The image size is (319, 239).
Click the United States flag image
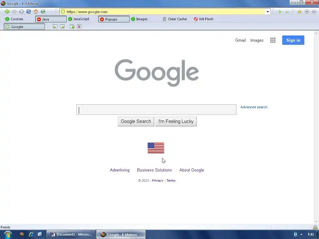[x=156, y=148]
